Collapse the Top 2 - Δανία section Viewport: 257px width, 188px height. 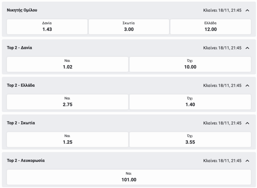(247, 48)
